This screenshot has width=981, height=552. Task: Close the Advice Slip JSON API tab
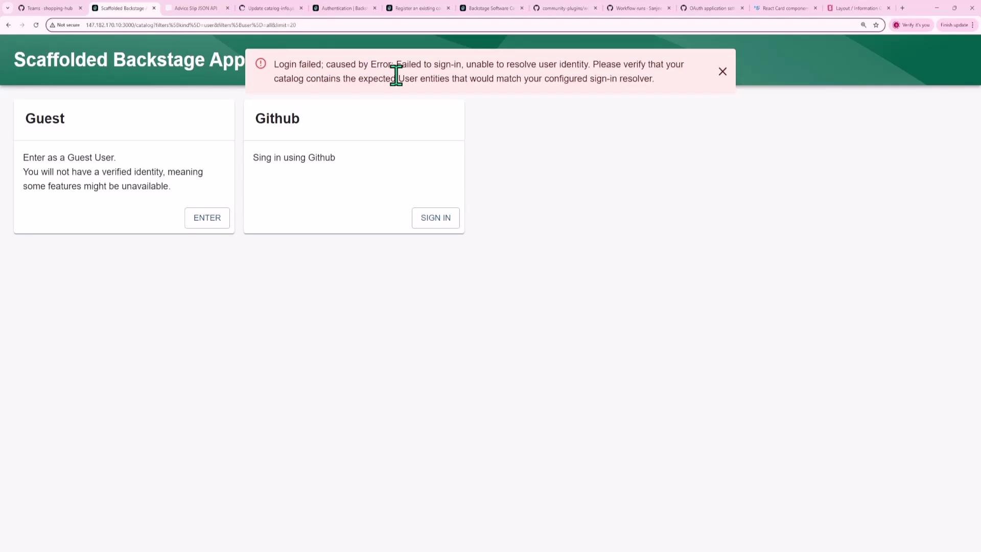[227, 8]
